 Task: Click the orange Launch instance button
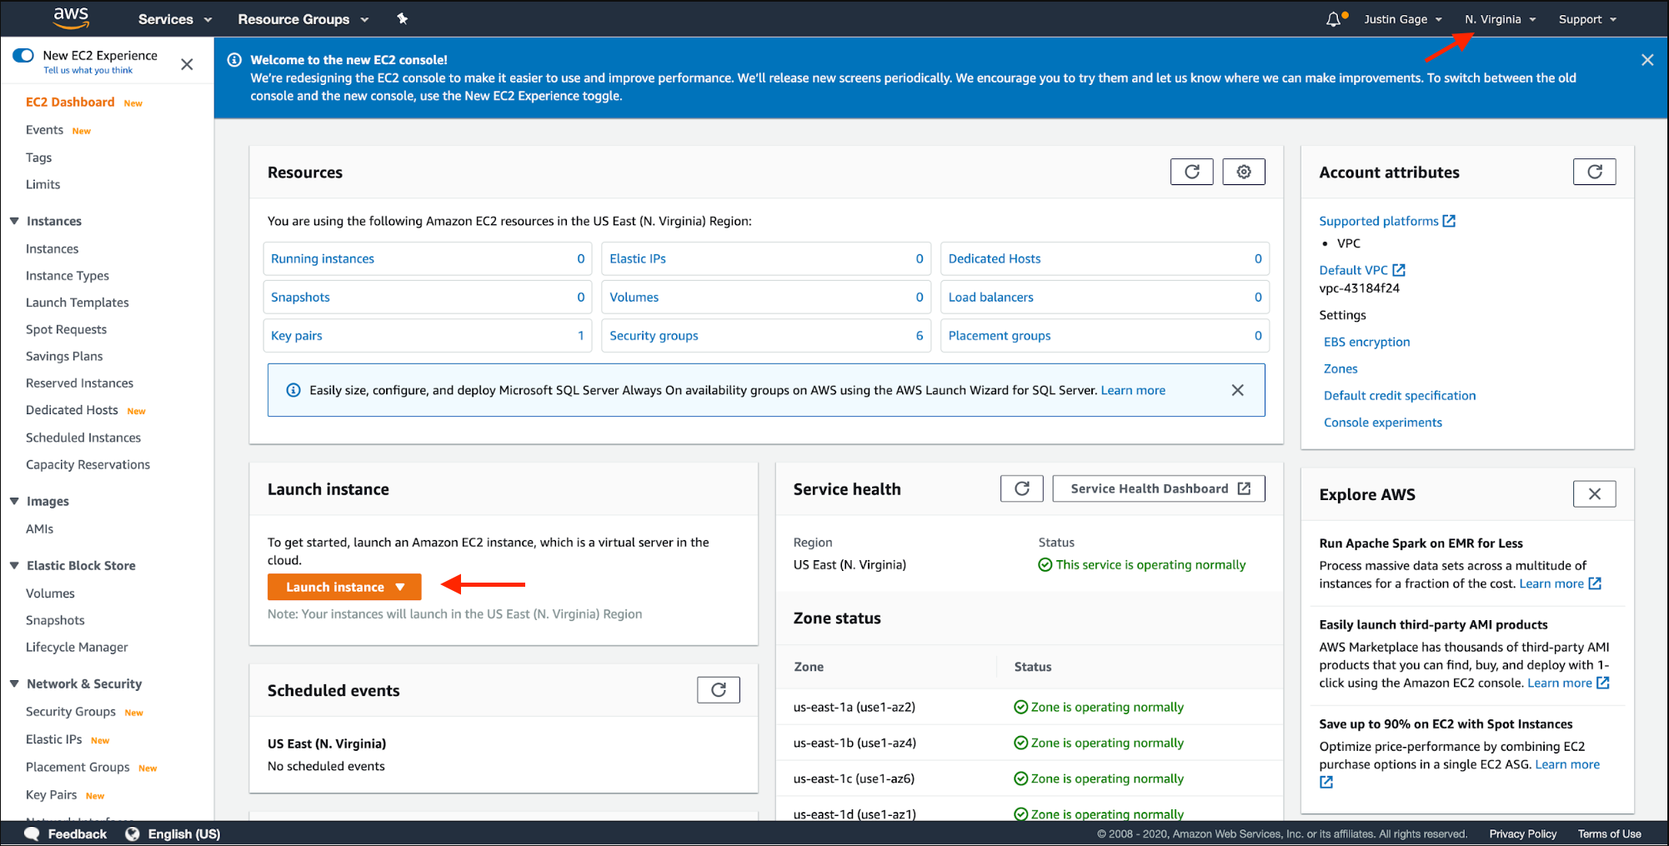pos(344,587)
